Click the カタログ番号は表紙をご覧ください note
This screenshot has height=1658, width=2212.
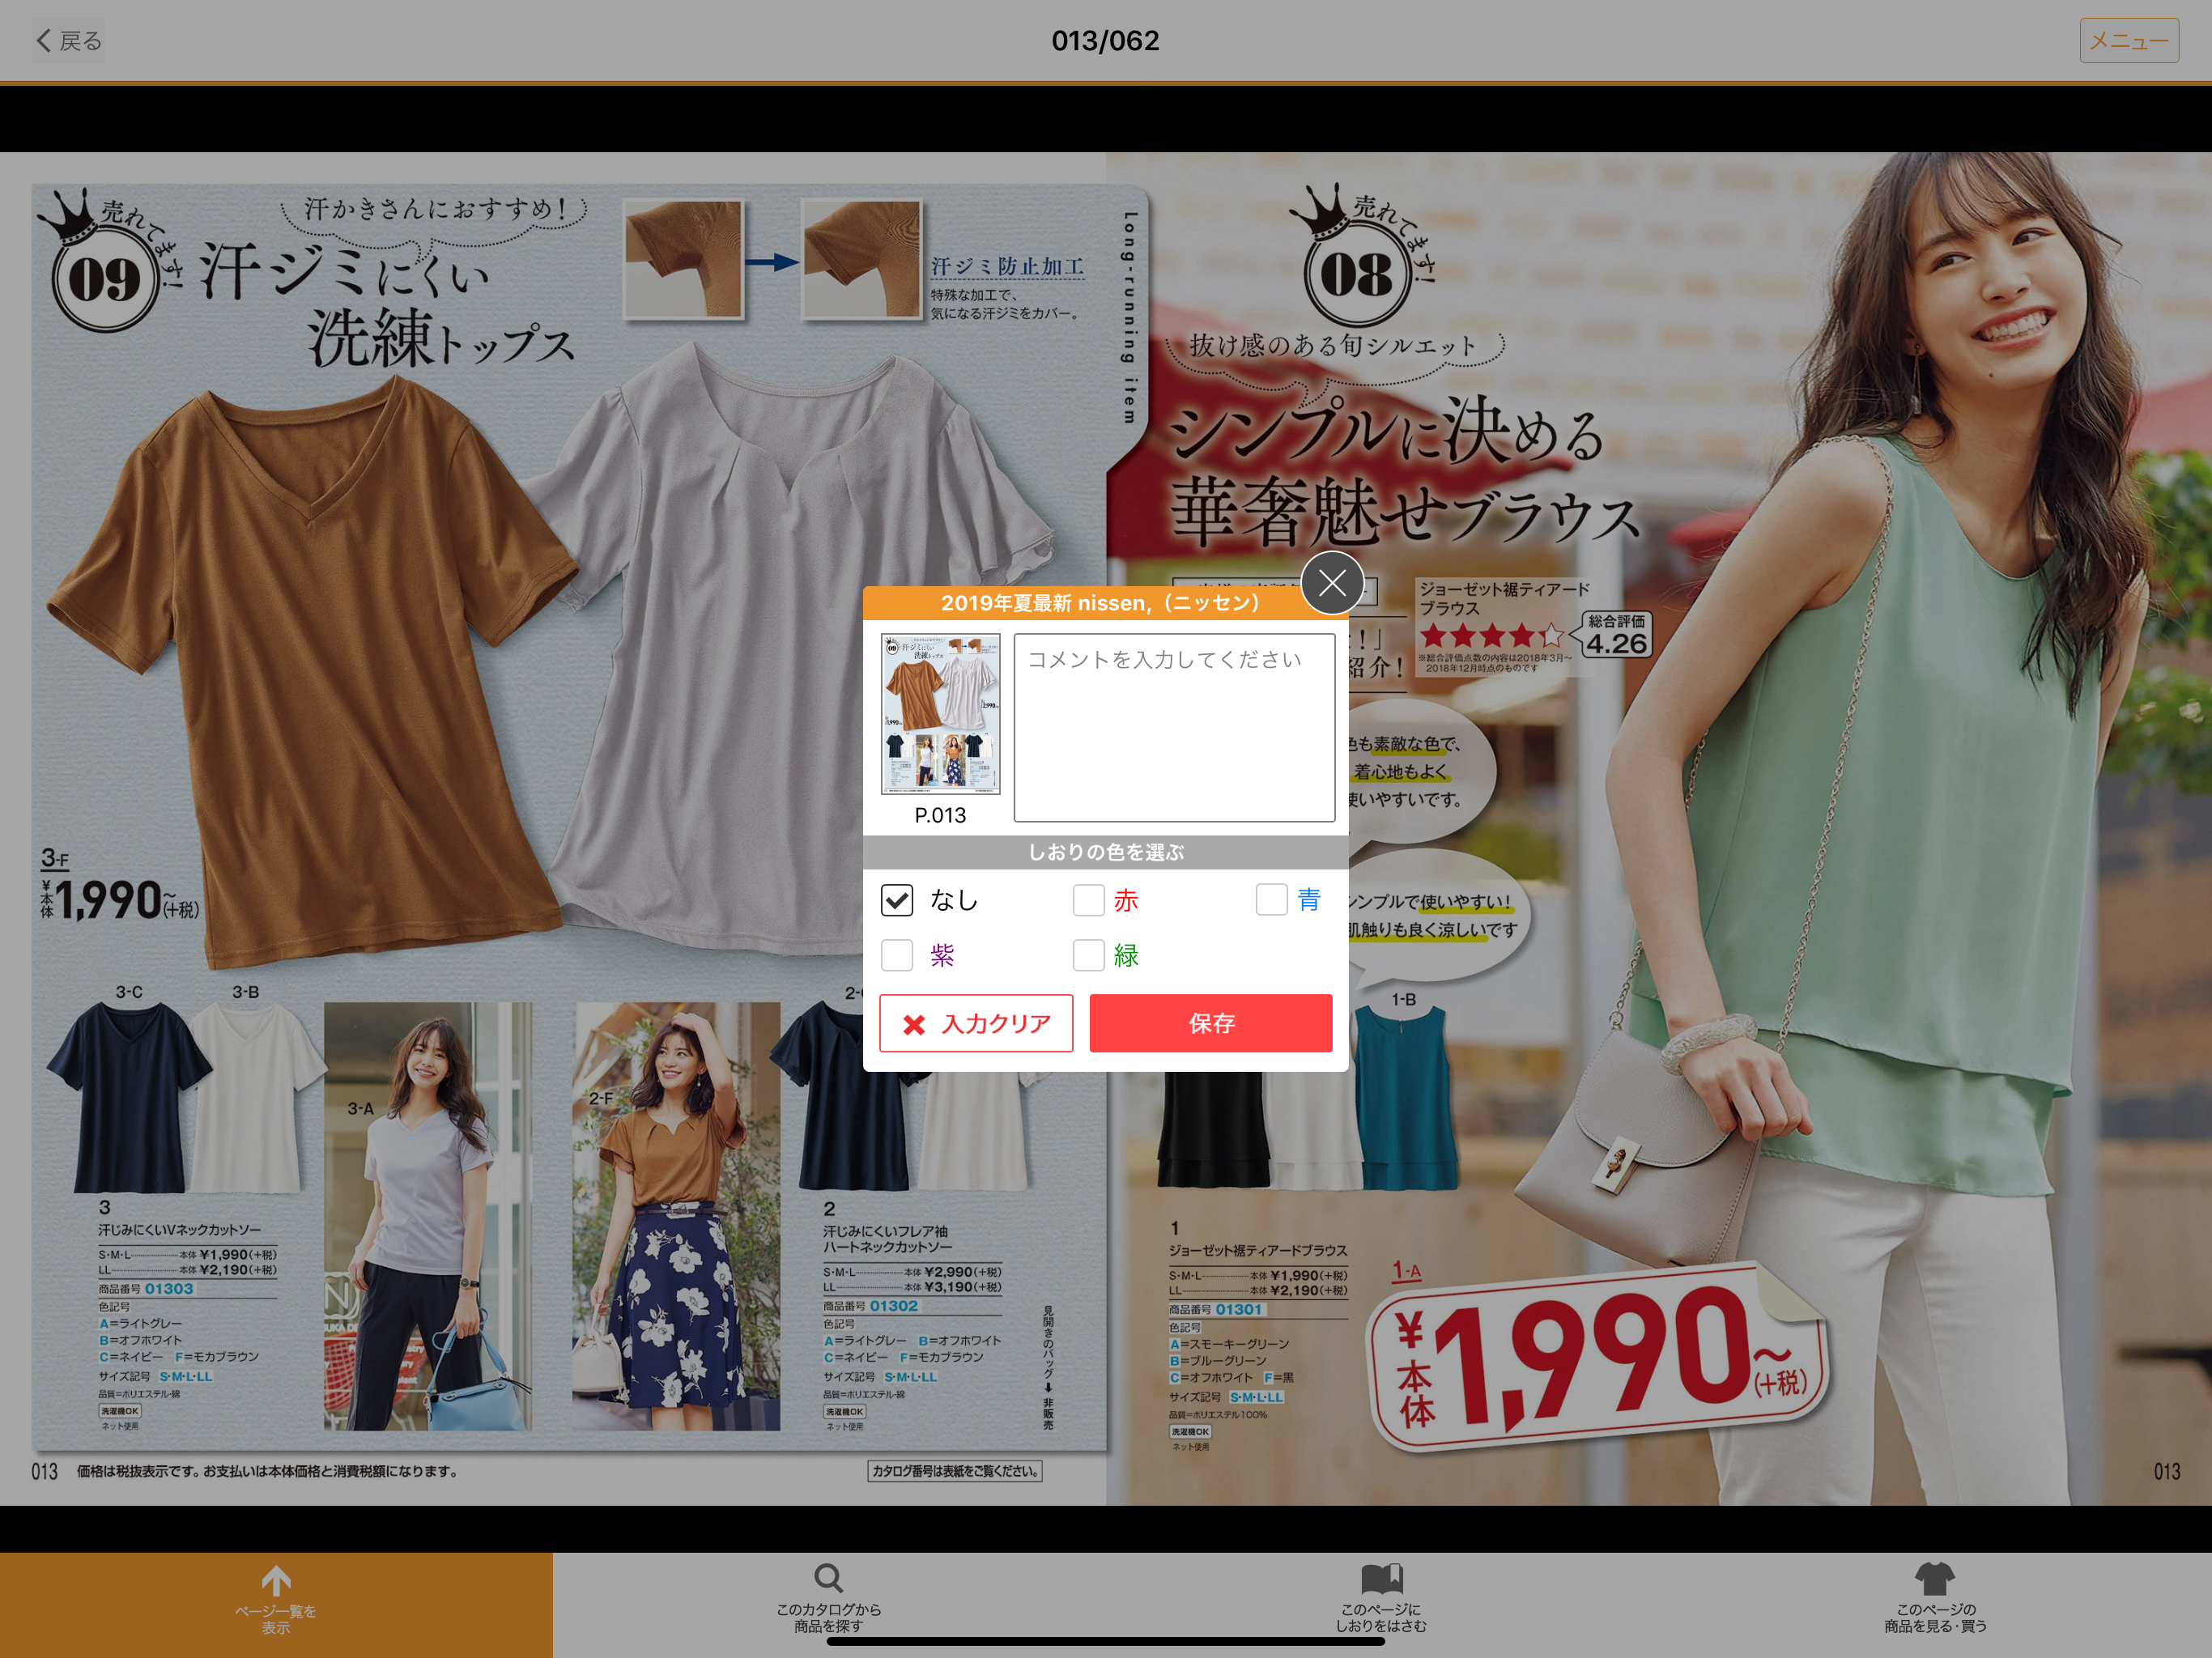point(955,1471)
